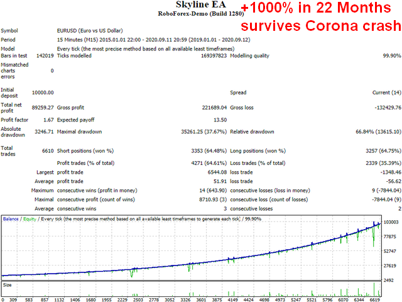Select gross profit value '221689.04'

pyautogui.click(x=214, y=108)
